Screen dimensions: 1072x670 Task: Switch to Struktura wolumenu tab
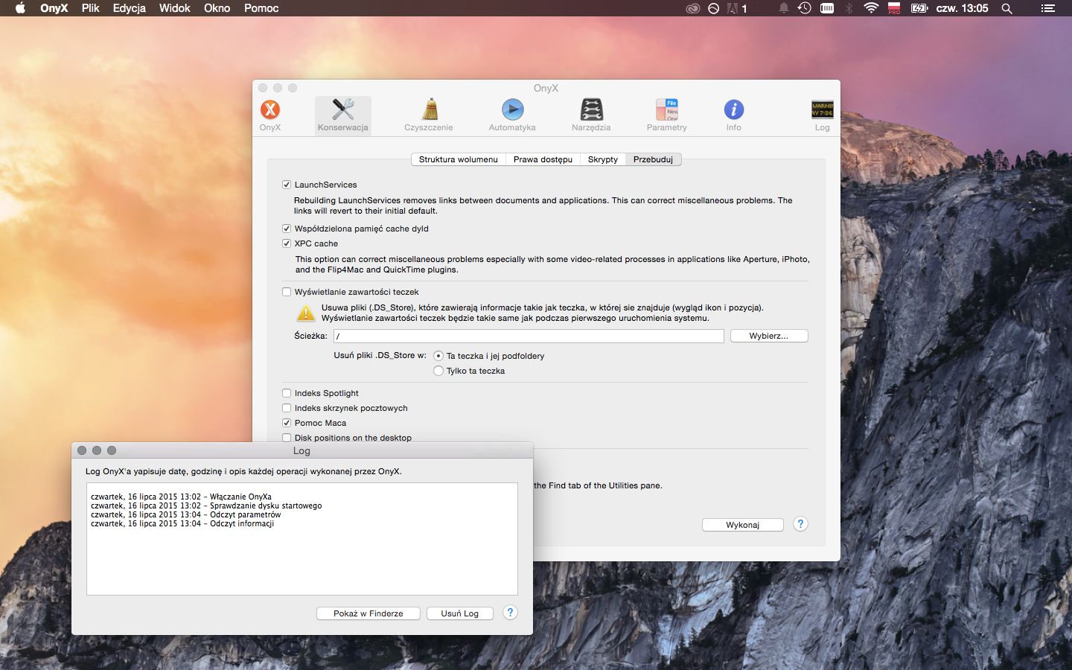(459, 159)
